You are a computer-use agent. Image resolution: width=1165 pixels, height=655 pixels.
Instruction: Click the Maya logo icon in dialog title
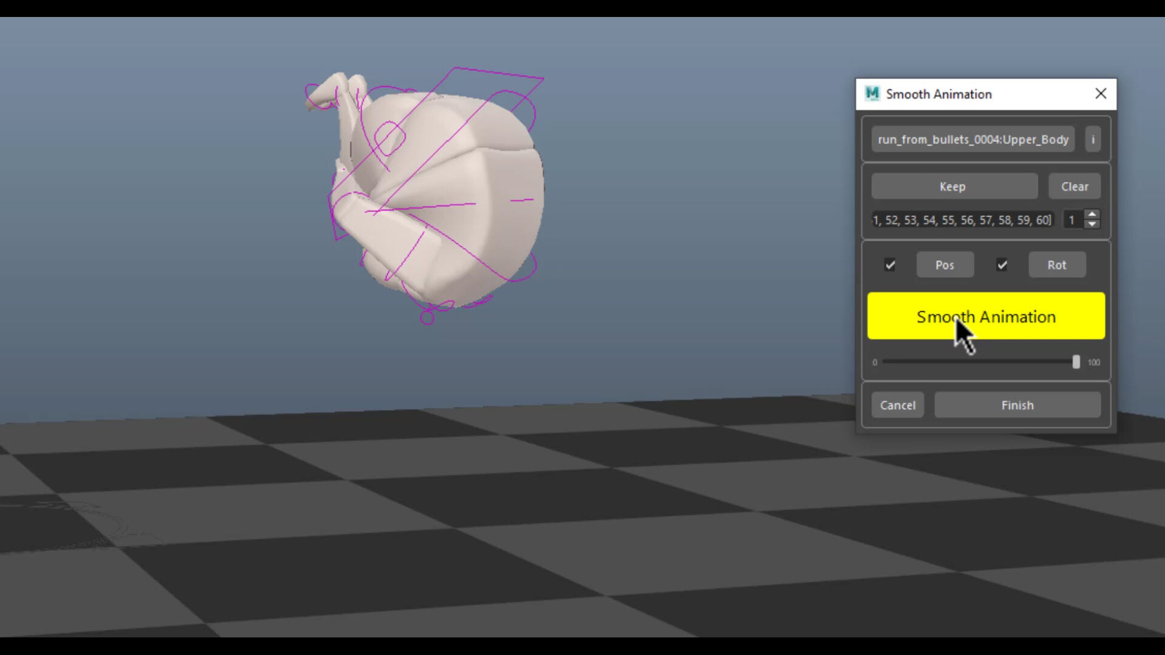click(x=873, y=94)
